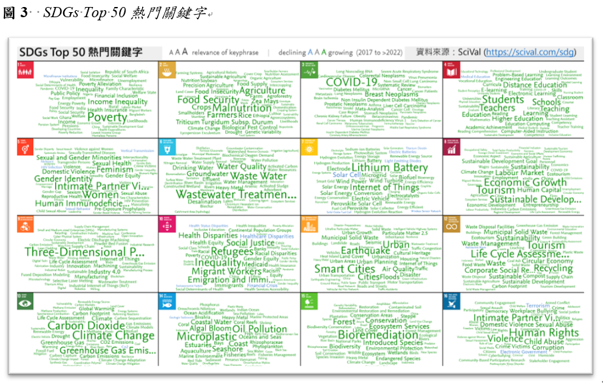This screenshot has width=603, height=386.
Task: Click the keyword 'Human Rights'
Action: pos(544,332)
